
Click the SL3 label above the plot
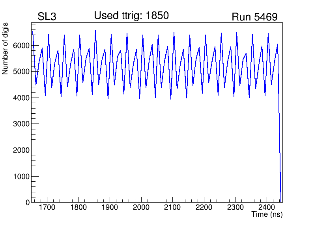(x=47, y=17)
